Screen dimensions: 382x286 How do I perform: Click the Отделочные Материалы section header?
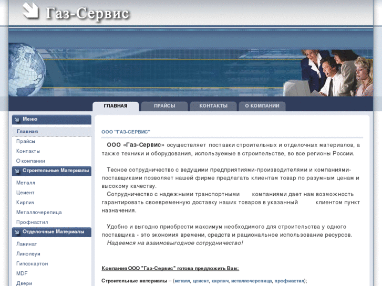point(51,232)
